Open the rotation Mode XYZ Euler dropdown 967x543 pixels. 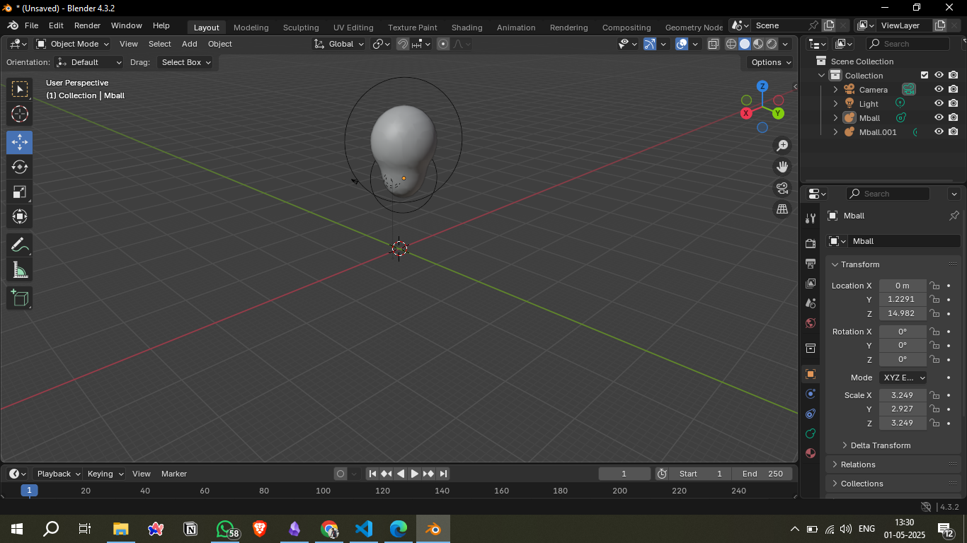click(903, 378)
